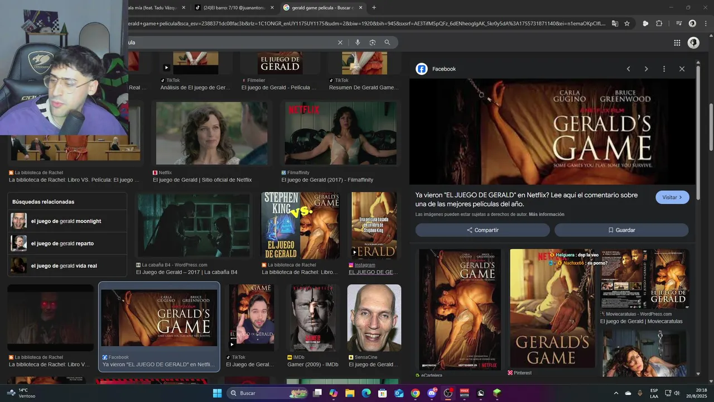Click the Visitar button
The image size is (714, 402).
coord(672,197)
